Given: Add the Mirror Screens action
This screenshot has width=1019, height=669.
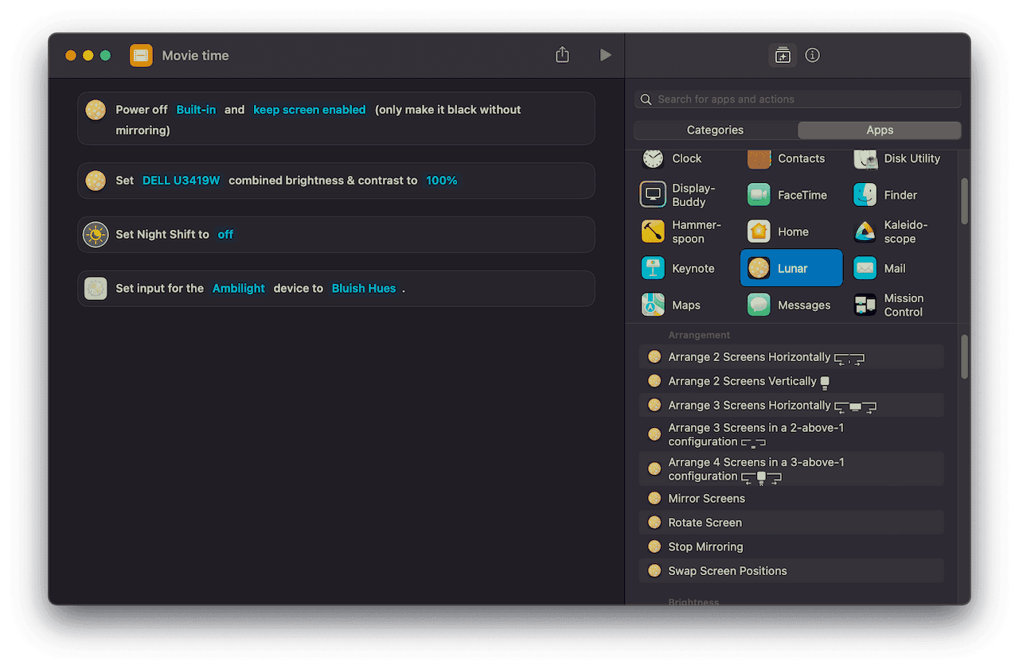Looking at the screenshot, I should pyautogui.click(x=791, y=499).
